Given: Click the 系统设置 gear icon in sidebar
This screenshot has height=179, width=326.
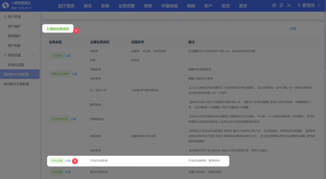Looking at the screenshot, I should (5, 55).
